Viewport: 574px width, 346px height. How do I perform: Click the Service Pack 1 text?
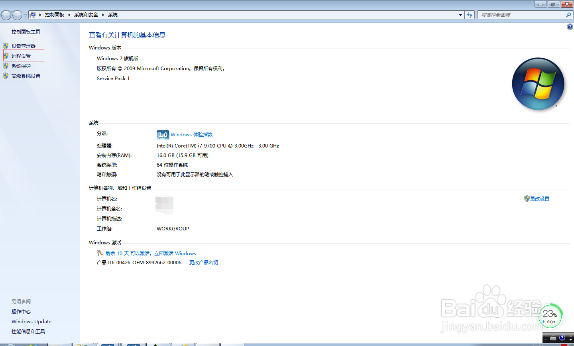point(113,79)
